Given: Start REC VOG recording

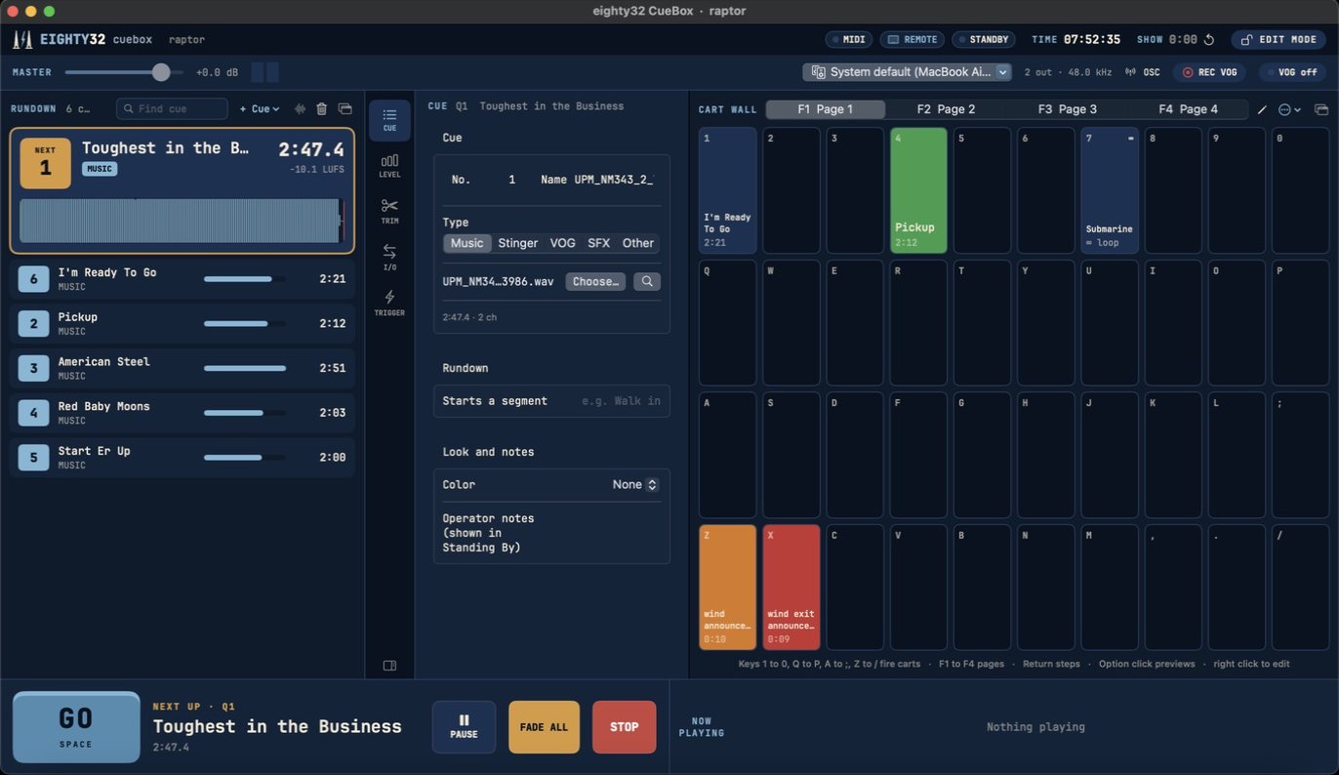Looking at the screenshot, I should 1209,72.
